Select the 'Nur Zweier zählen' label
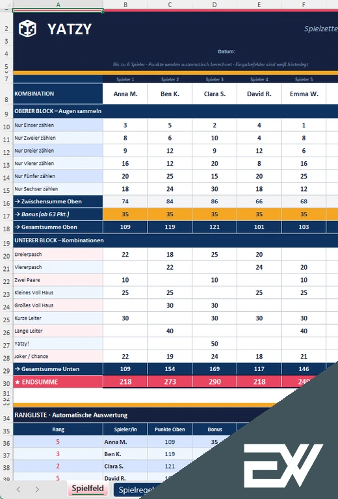The image size is (338, 499). 58,138
